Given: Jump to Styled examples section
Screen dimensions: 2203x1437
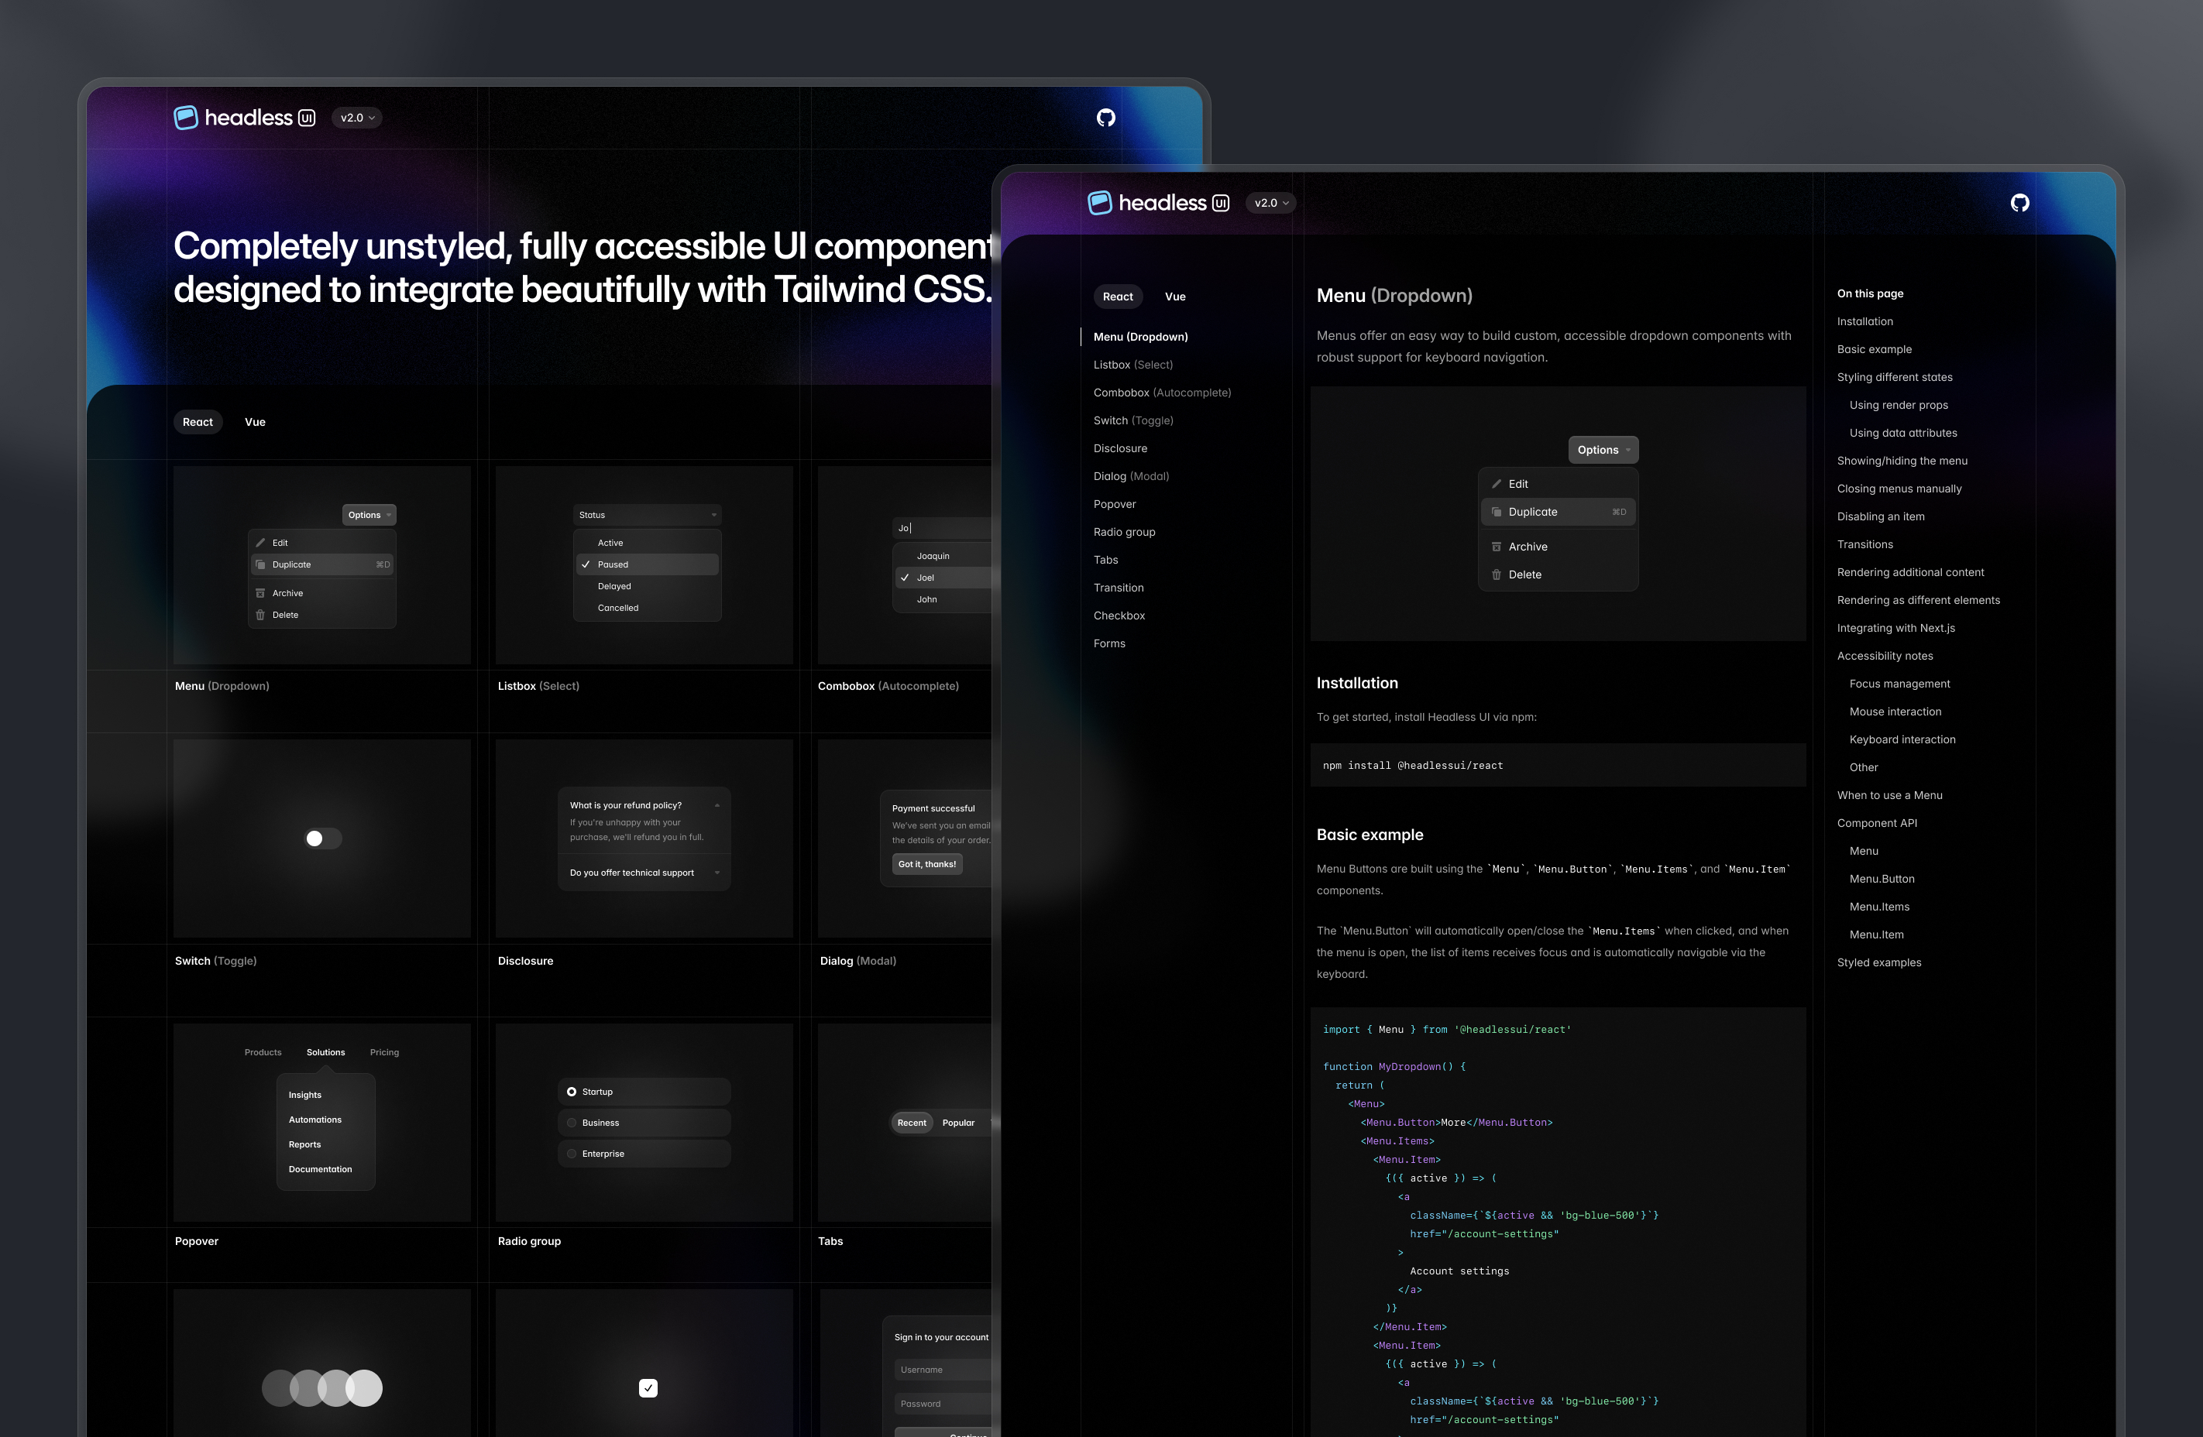Looking at the screenshot, I should (x=1878, y=962).
